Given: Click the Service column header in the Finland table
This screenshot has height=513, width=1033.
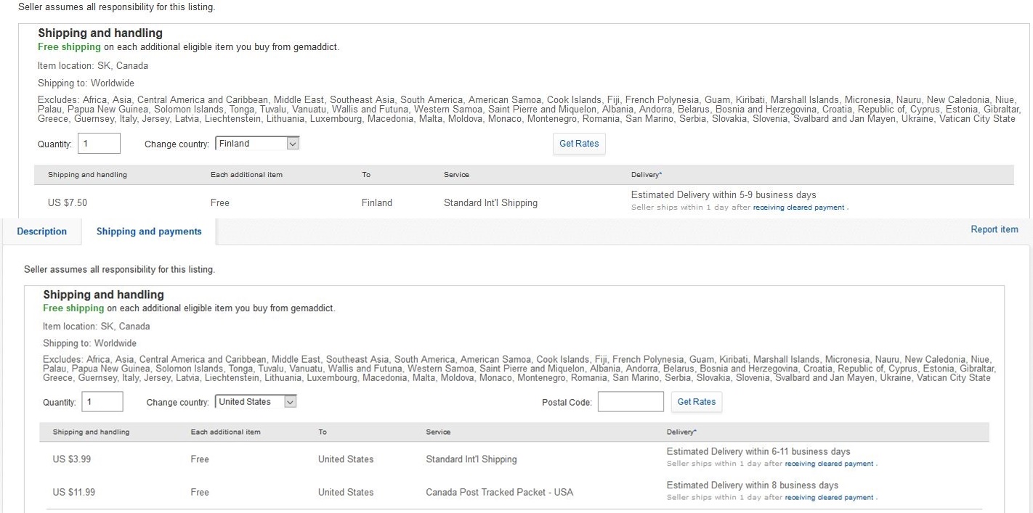Looking at the screenshot, I should [456, 175].
